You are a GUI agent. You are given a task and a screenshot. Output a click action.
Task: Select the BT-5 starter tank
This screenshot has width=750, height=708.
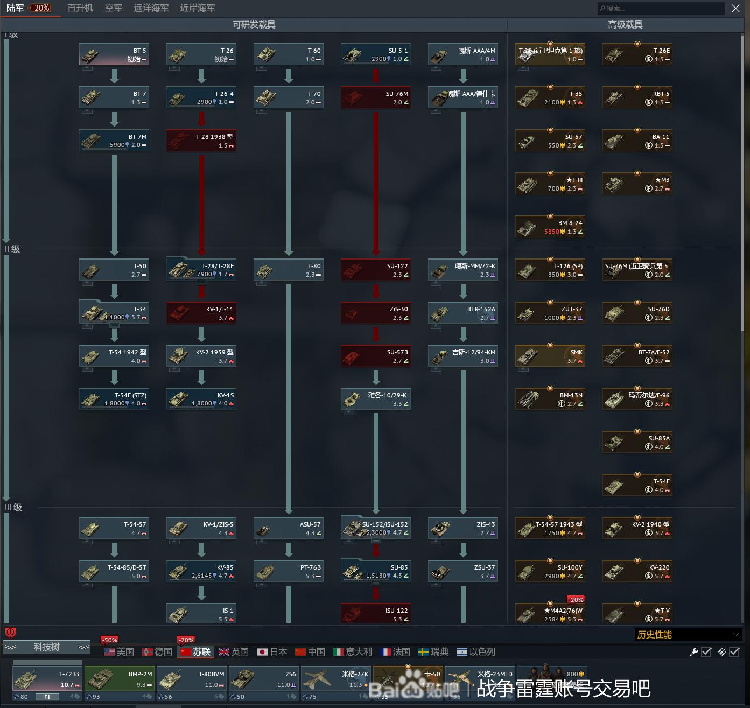114,54
